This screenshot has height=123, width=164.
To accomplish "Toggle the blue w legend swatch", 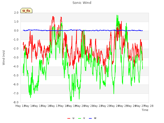I will click(90, 118).
